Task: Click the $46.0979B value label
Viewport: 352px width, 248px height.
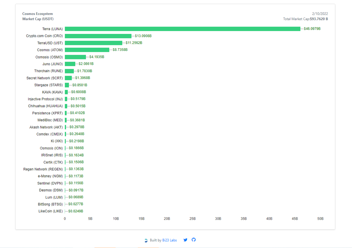Action: [312, 29]
